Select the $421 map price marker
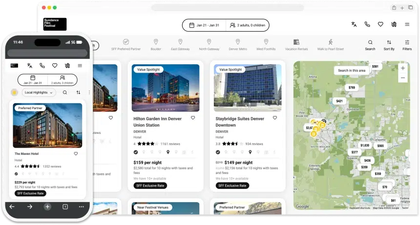This screenshot has height=225, width=420. [339, 101]
